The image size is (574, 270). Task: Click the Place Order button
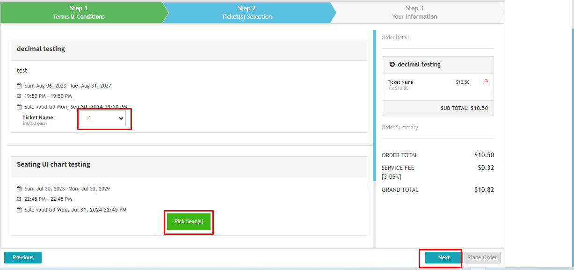482,257
